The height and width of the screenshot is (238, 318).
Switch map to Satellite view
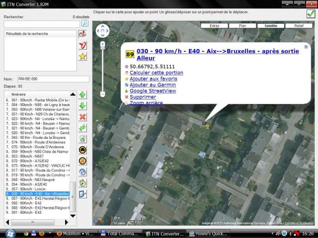pos(271,25)
